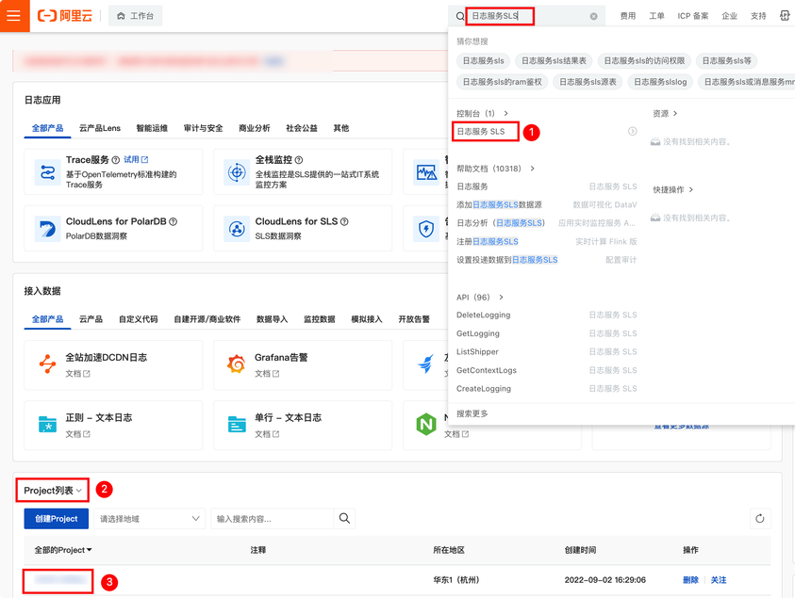Click the 全站加速DCDN日志 icon
Viewport: 795px width, 598px height.
(x=48, y=364)
